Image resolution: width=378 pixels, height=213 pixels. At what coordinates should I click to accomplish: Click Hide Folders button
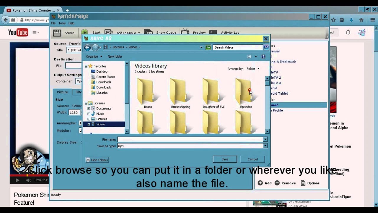click(x=97, y=160)
